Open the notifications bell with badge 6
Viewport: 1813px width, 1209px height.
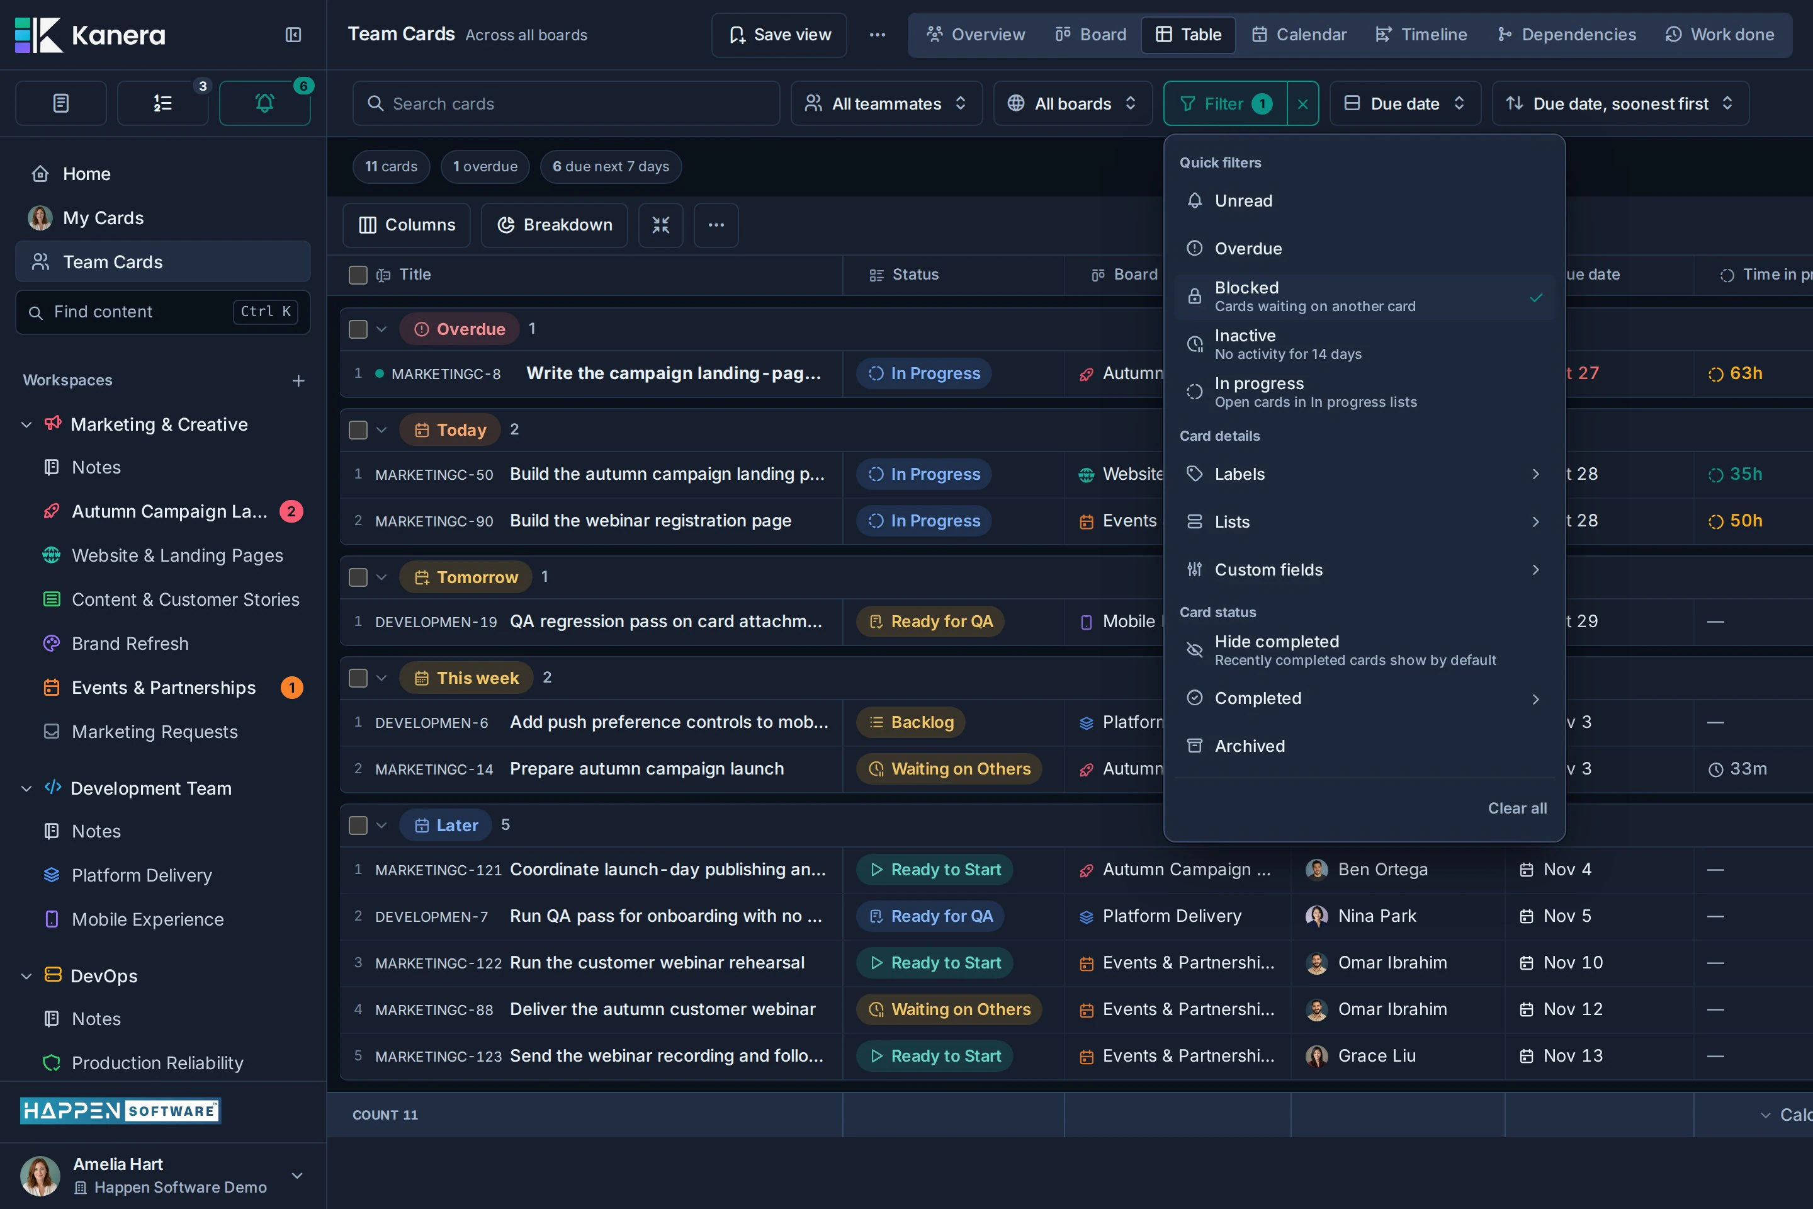[264, 103]
